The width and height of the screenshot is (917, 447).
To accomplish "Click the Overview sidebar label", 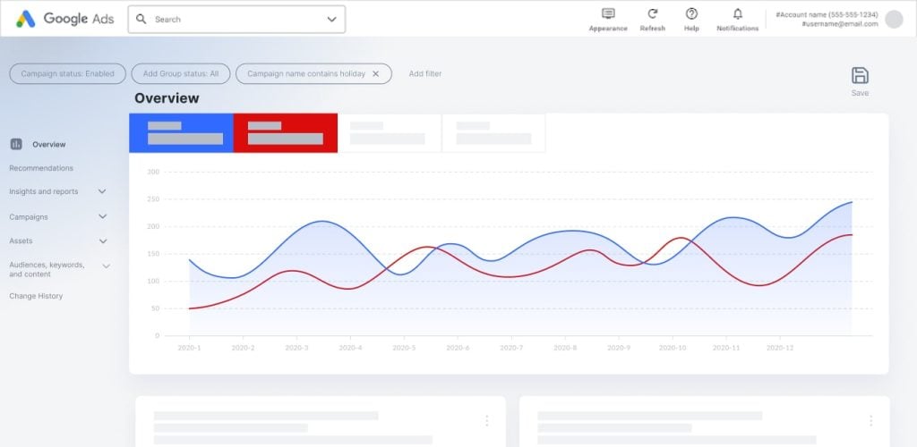I will [x=49, y=144].
